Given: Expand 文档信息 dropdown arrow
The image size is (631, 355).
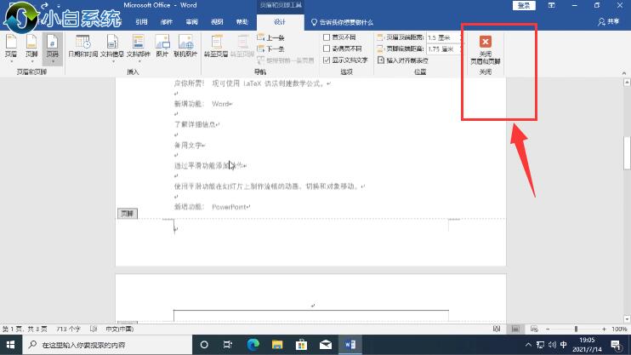Looking at the screenshot, I should (x=112, y=61).
